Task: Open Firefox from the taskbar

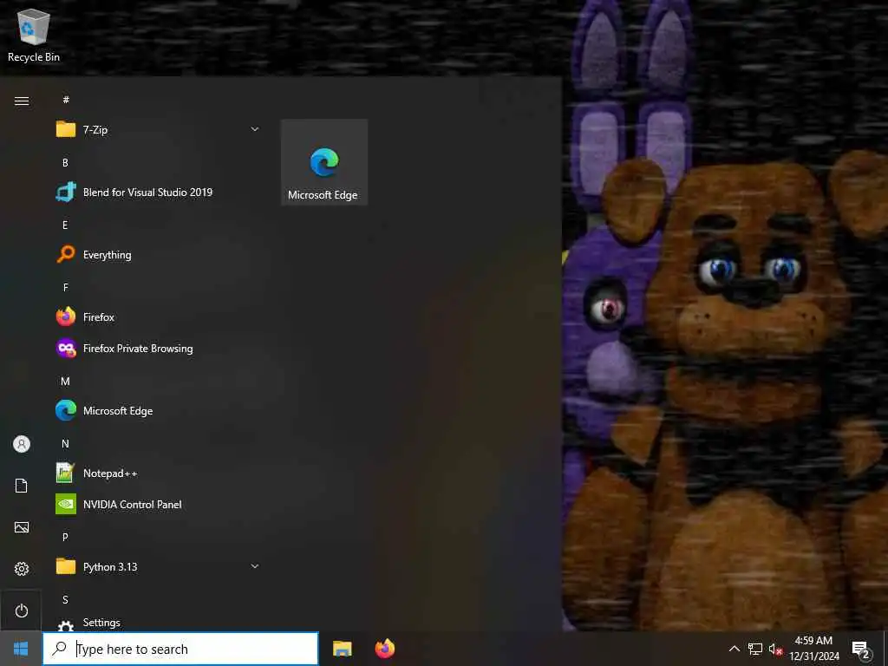Action: click(x=385, y=649)
